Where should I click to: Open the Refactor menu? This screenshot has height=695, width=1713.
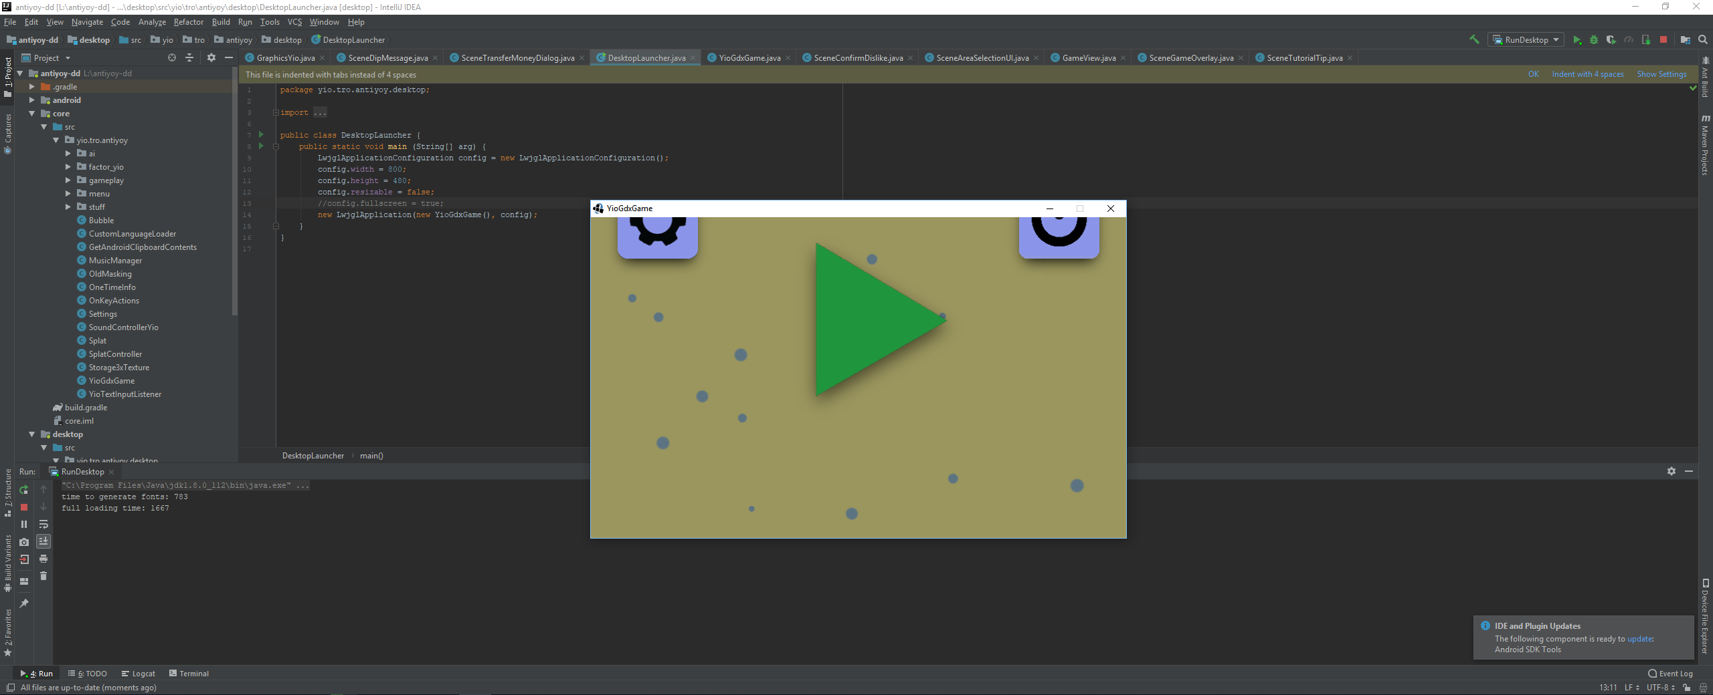click(x=188, y=22)
